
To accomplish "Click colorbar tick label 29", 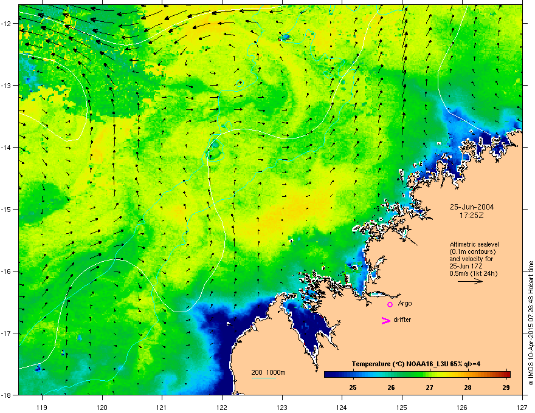I will click(x=506, y=387).
